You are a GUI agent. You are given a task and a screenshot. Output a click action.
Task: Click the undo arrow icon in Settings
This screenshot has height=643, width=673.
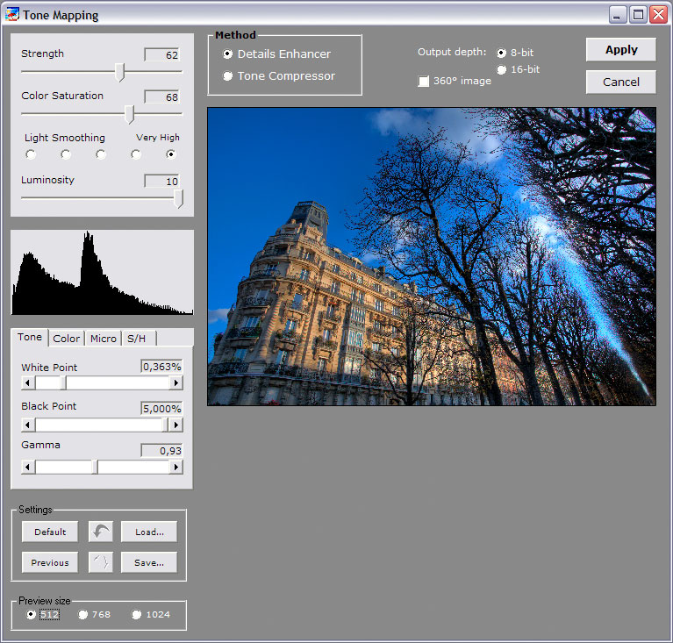(x=101, y=532)
